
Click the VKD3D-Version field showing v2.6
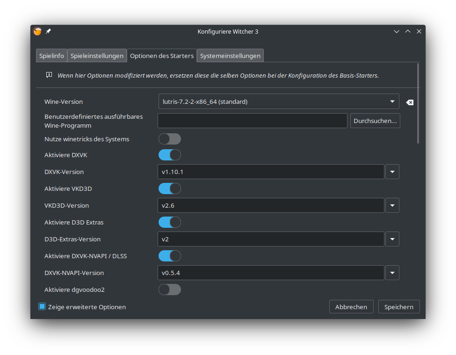(271, 205)
